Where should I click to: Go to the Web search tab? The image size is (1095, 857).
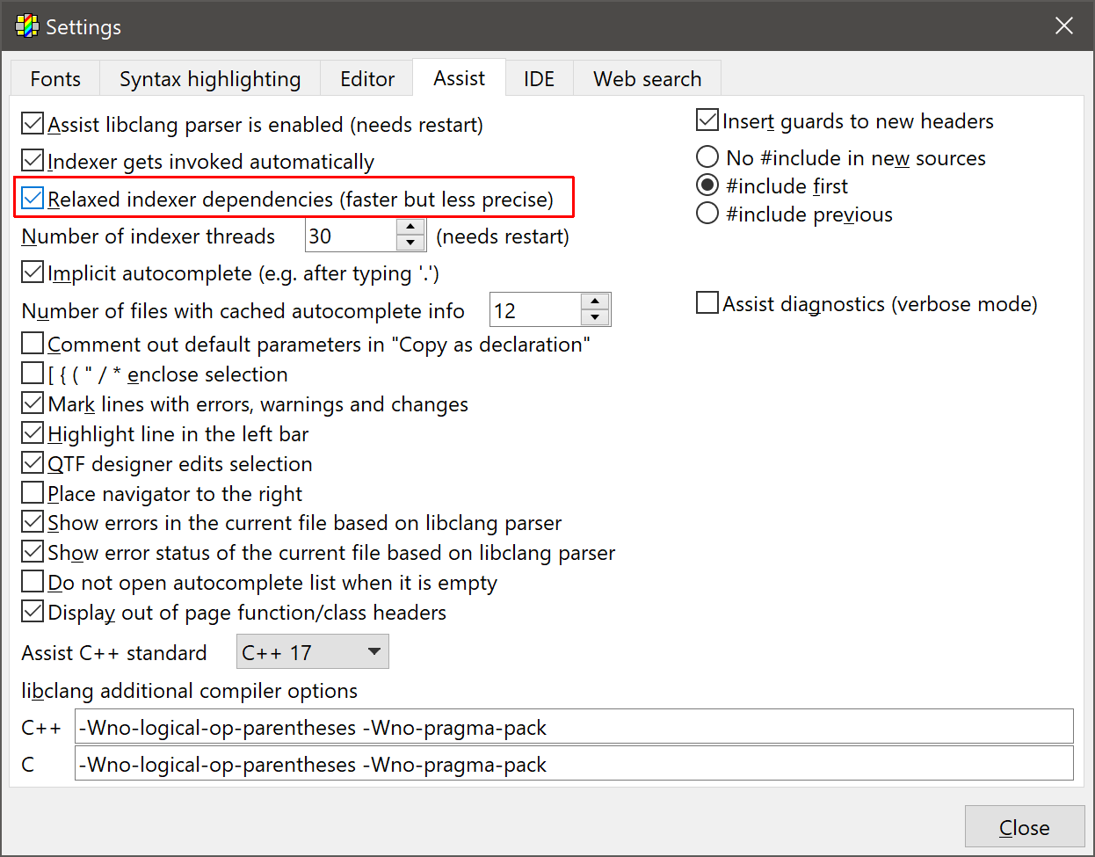[647, 79]
